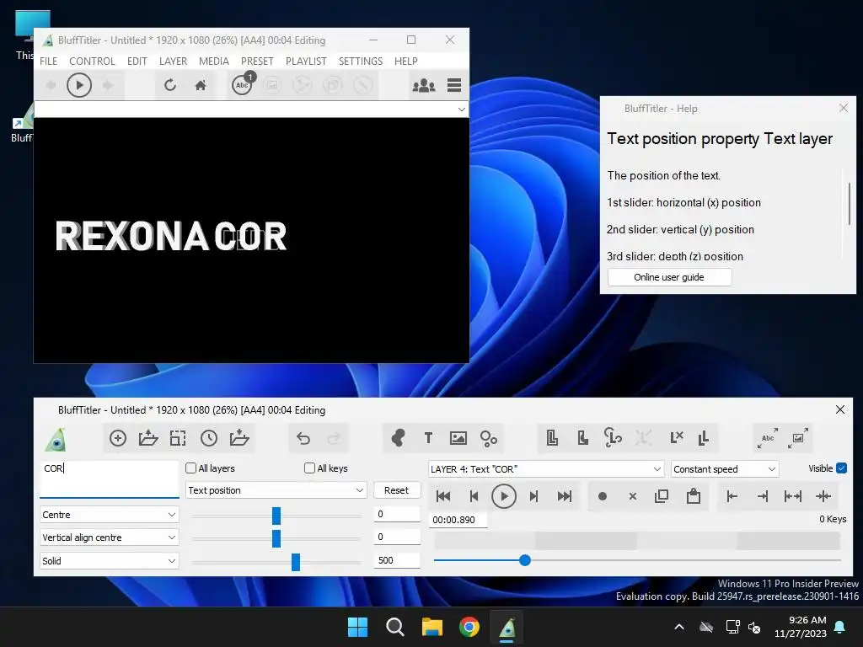This screenshot has width=863, height=647.
Task: Open the SETTINGS menu
Action: click(x=361, y=61)
